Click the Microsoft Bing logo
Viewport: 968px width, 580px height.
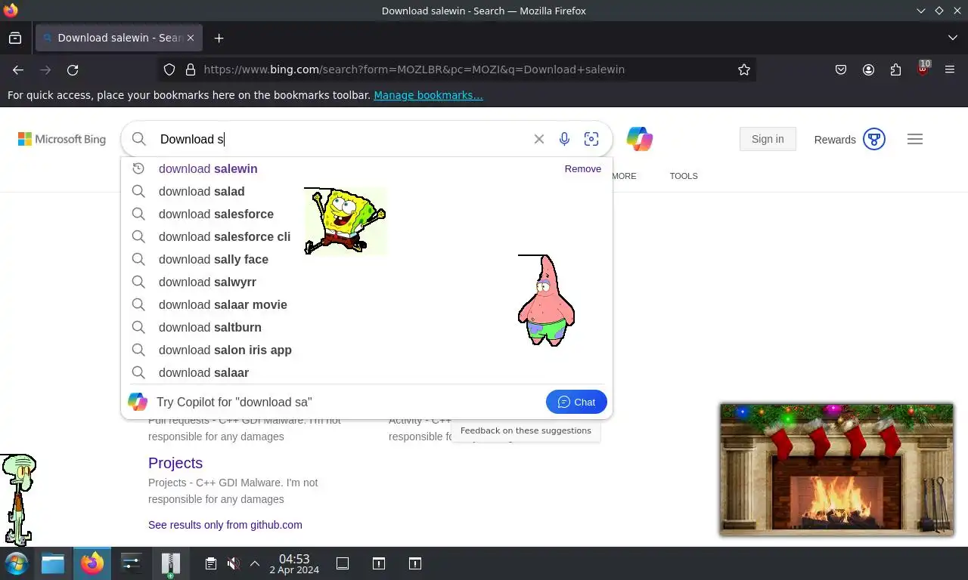pos(62,139)
